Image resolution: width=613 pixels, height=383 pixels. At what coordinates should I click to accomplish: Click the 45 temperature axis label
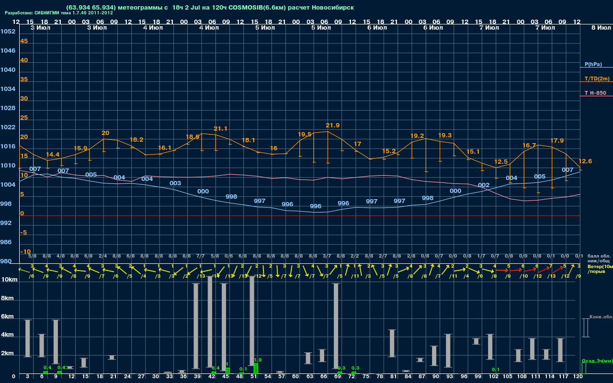(x=24, y=41)
